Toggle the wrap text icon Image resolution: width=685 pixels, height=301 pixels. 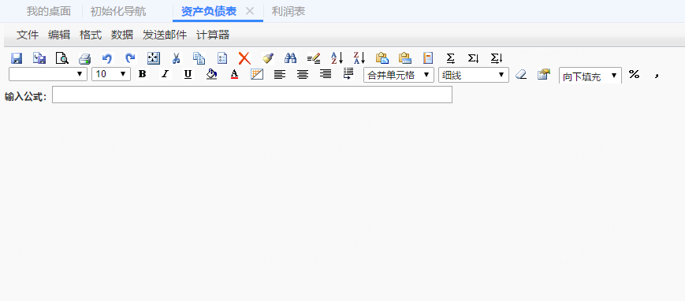pos(348,73)
